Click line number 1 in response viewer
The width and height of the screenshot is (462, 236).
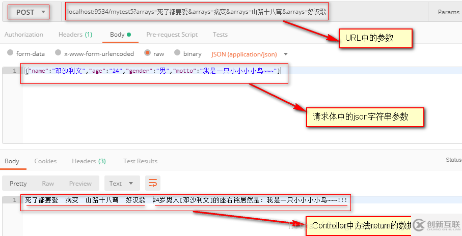click(x=14, y=200)
